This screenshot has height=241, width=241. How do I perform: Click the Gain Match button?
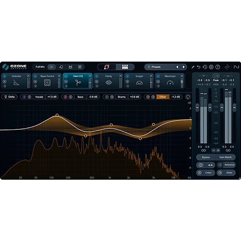225,157
